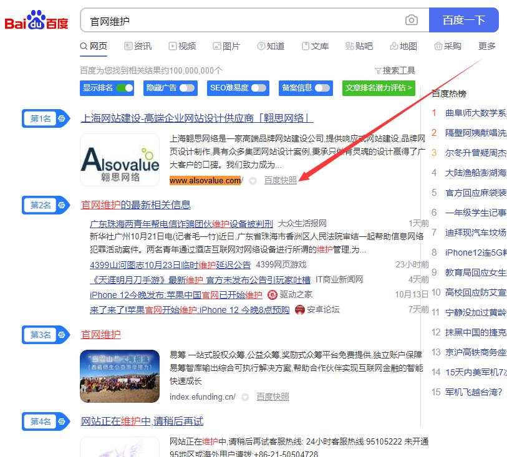Click the 大众生活报网 source name

pyautogui.click(x=302, y=224)
